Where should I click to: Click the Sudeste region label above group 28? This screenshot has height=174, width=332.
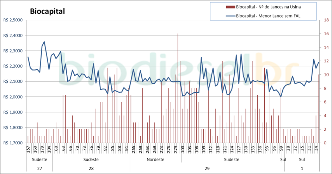[x=91, y=160]
